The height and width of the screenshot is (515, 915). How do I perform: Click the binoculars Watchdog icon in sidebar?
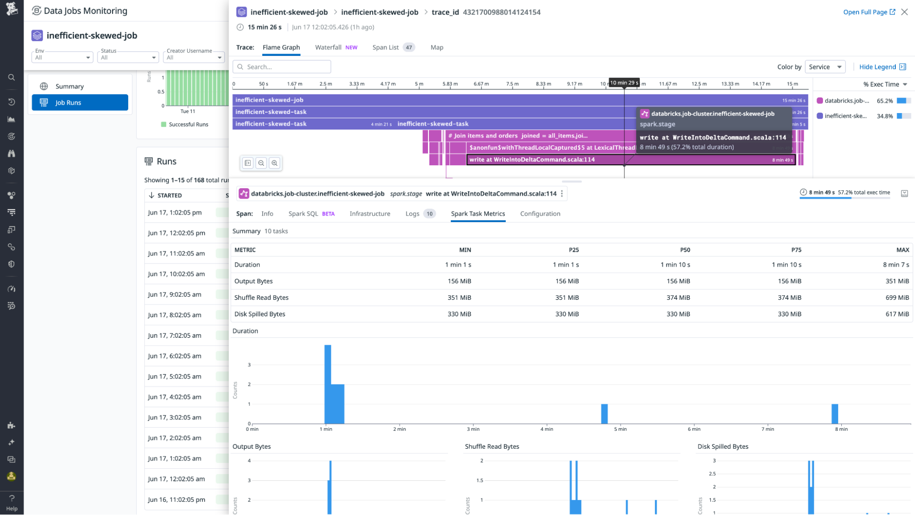(x=12, y=153)
